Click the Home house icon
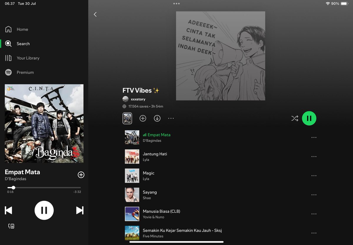 pyautogui.click(x=9, y=29)
